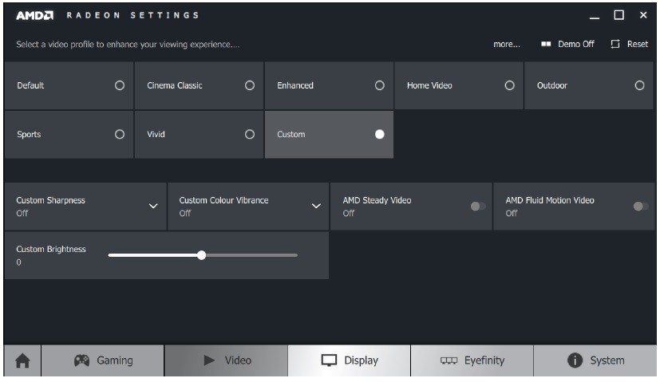The width and height of the screenshot is (660, 382).
Task: Select the Outdoor profile radio button
Action: coord(639,86)
